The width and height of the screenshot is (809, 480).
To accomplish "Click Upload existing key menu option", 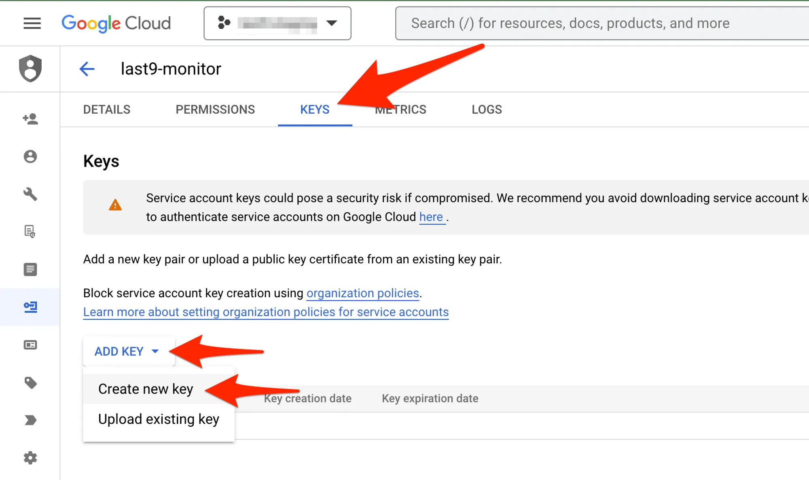I will [159, 419].
